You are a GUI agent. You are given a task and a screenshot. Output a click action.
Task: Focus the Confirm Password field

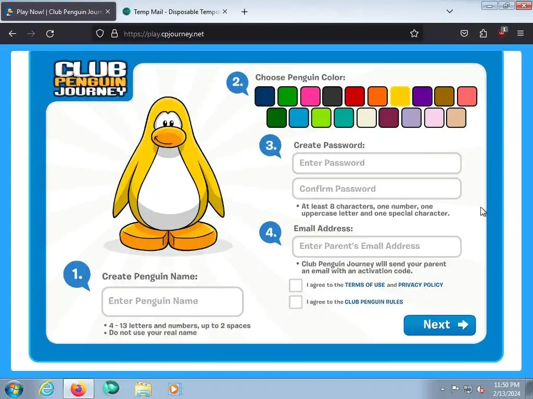(x=377, y=189)
